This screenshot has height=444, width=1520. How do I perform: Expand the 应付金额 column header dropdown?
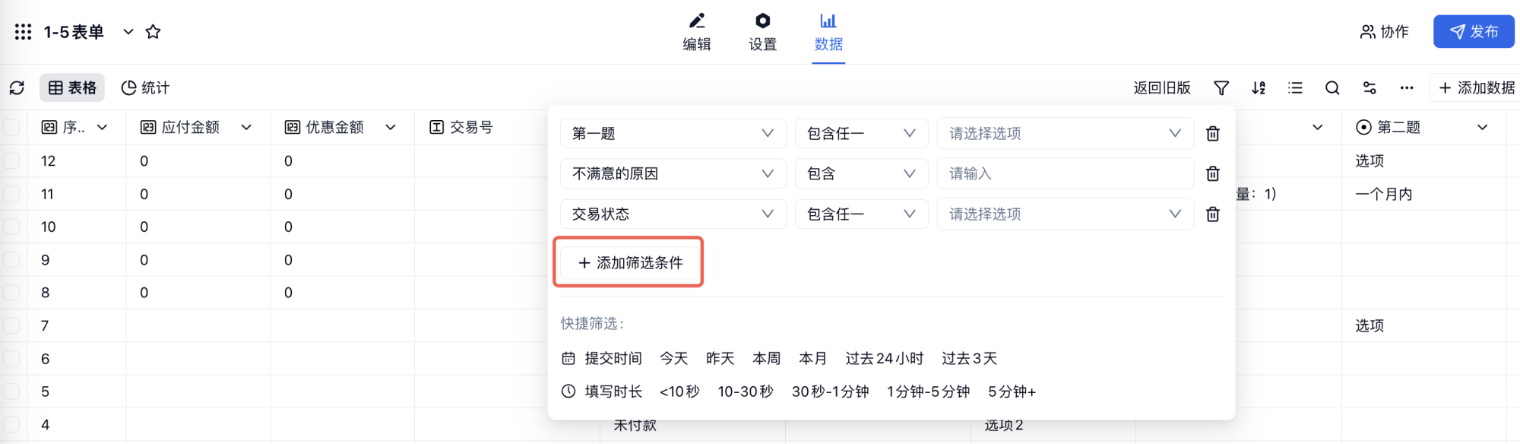coord(246,127)
